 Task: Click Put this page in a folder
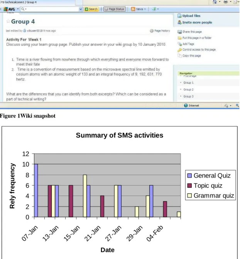[x=197, y=38]
